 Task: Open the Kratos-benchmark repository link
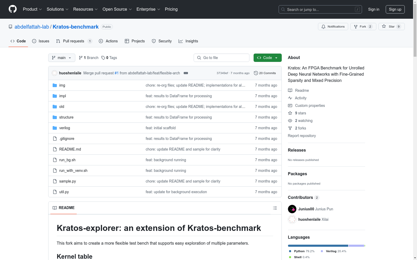[x=76, y=27]
